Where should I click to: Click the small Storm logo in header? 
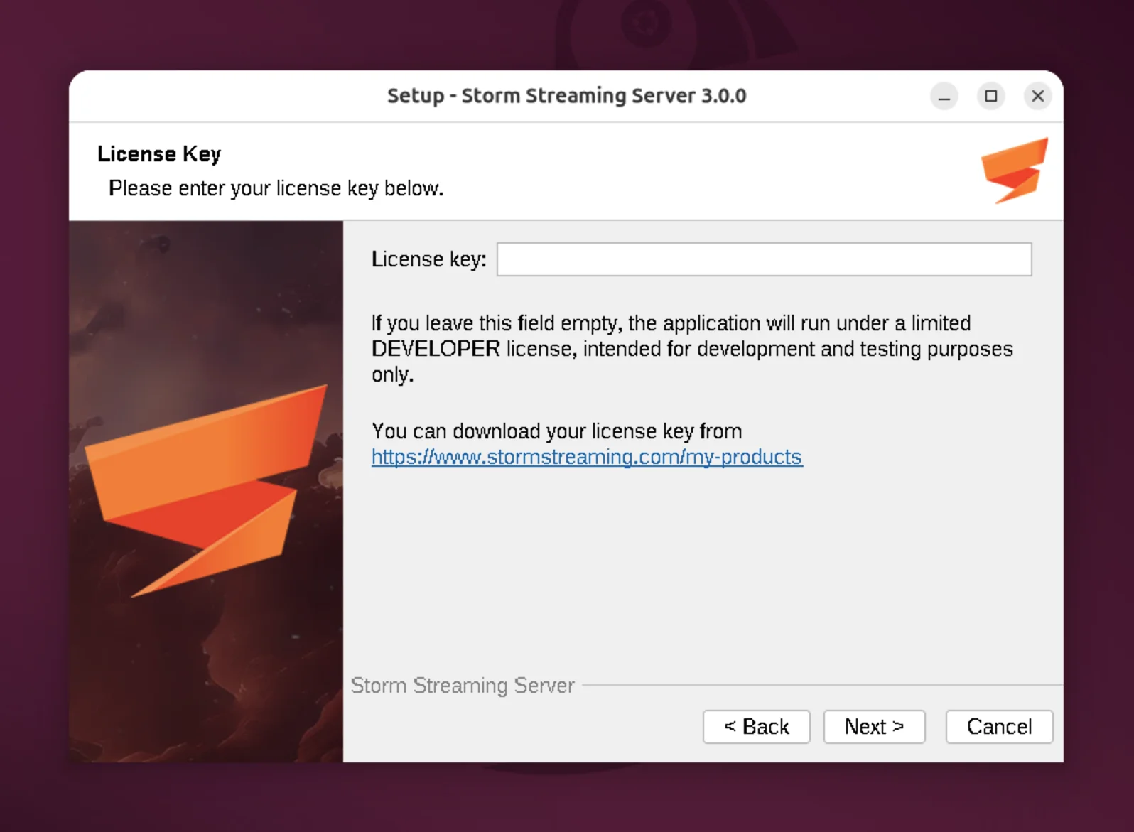point(1014,171)
